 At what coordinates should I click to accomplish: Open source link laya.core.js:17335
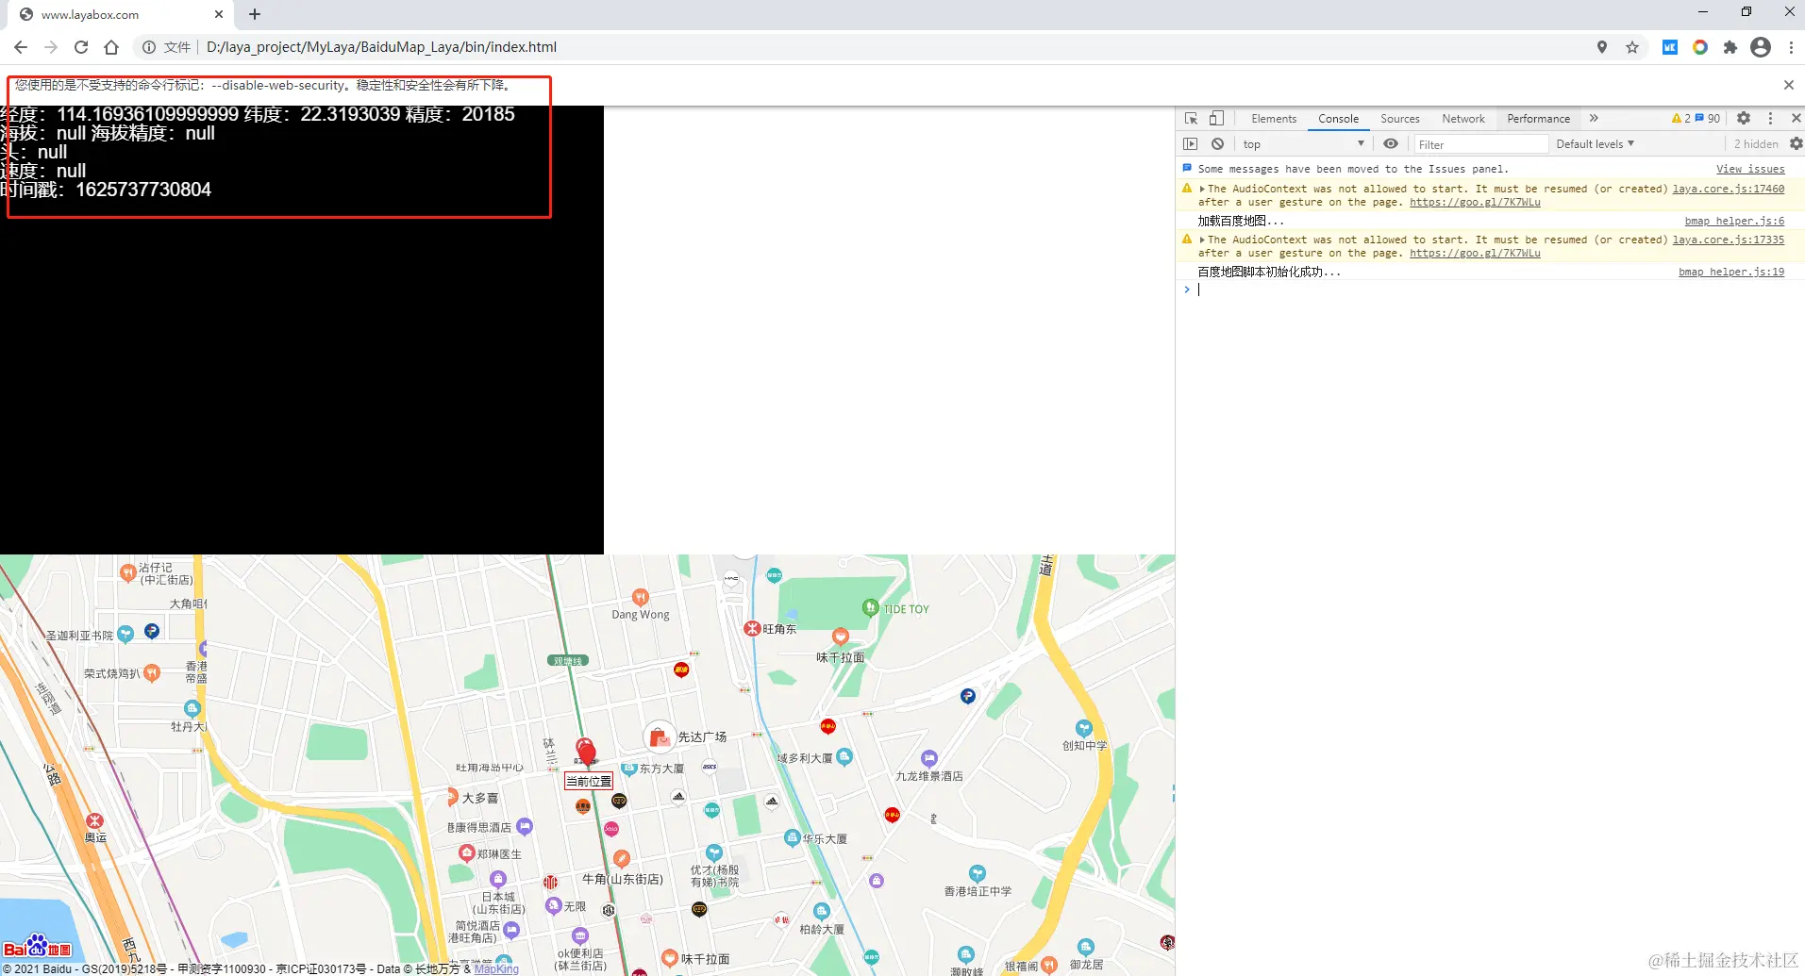[1729, 240]
